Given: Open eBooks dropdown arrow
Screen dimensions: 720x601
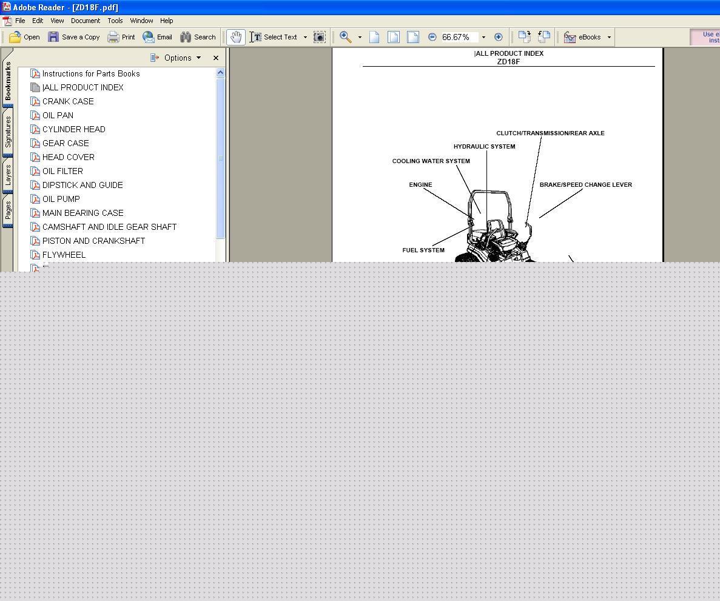Looking at the screenshot, I should (x=610, y=37).
